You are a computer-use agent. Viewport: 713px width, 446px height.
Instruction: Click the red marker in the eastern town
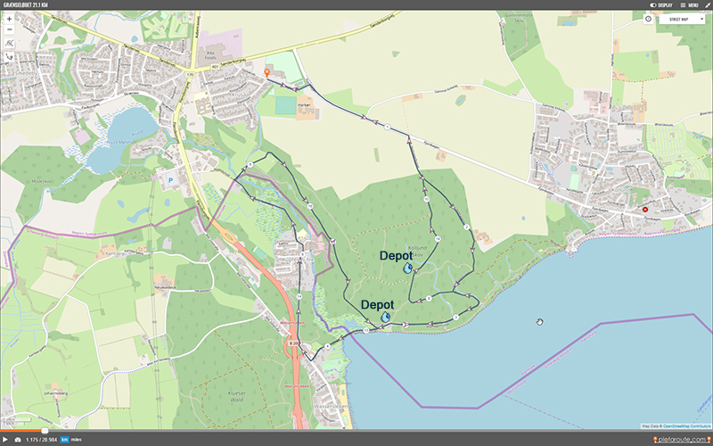pyautogui.click(x=645, y=210)
